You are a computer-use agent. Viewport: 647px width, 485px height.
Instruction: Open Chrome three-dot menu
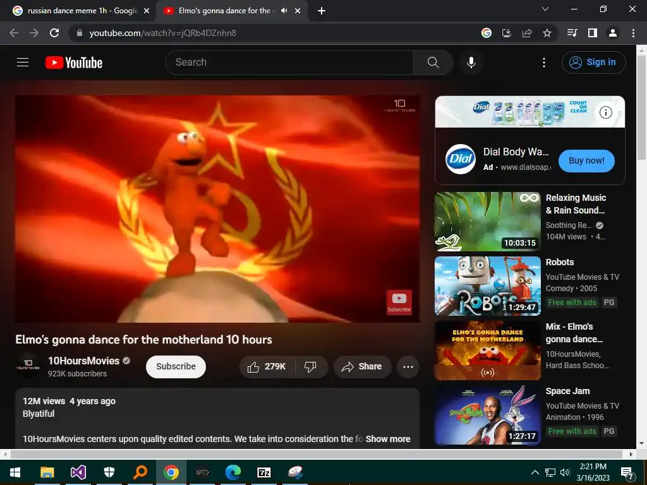[633, 33]
